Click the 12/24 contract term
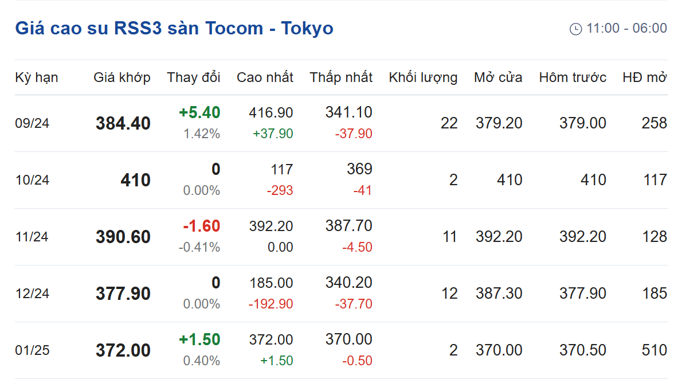 tap(32, 294)
